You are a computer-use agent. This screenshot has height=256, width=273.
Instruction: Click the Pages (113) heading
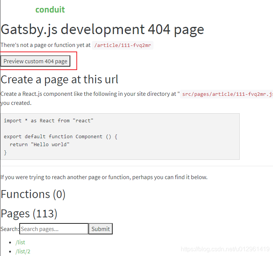pos(29,214)
